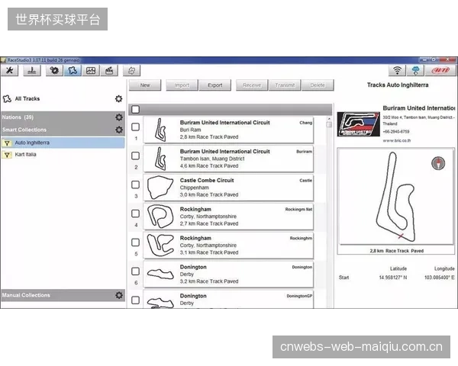Check the Rockingham 2,7 km checkbox
Viewport: 458px width, 366px height.
click(x=136, y=213)
